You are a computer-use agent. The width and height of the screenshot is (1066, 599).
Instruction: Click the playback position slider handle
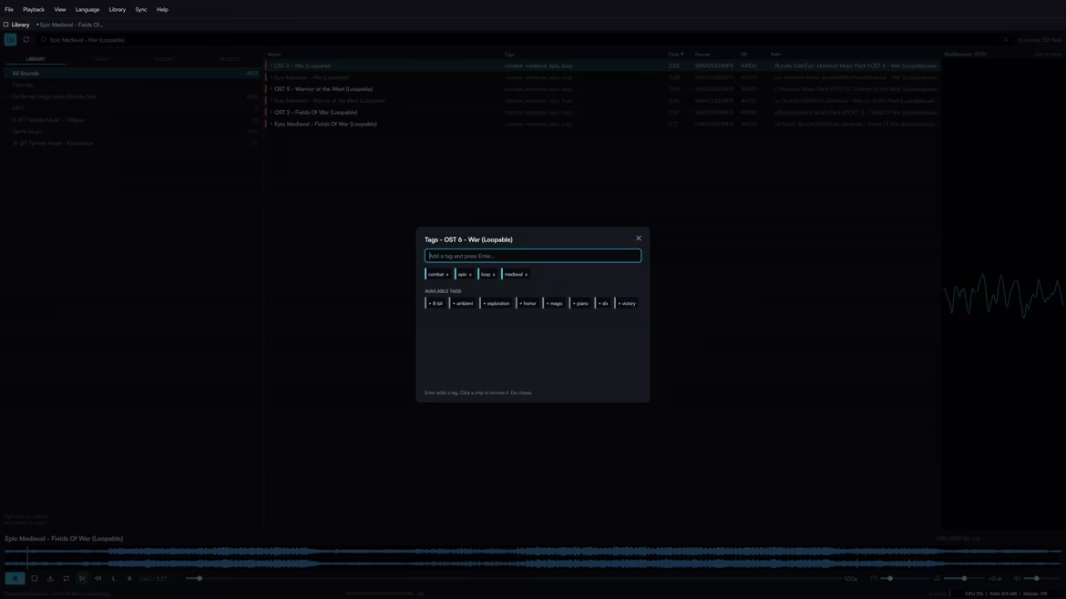(200, 579)
